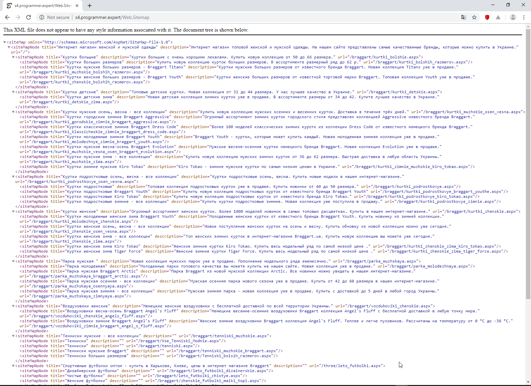This screenshot has height=386, width=531.
Task: Collapse the "Спортивные футболки оптом" node
Action: [13, 366]
